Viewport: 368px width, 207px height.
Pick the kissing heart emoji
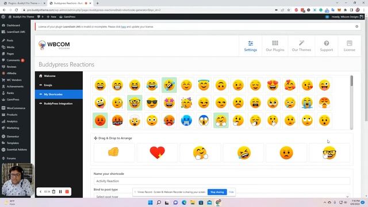pos(307,85)
